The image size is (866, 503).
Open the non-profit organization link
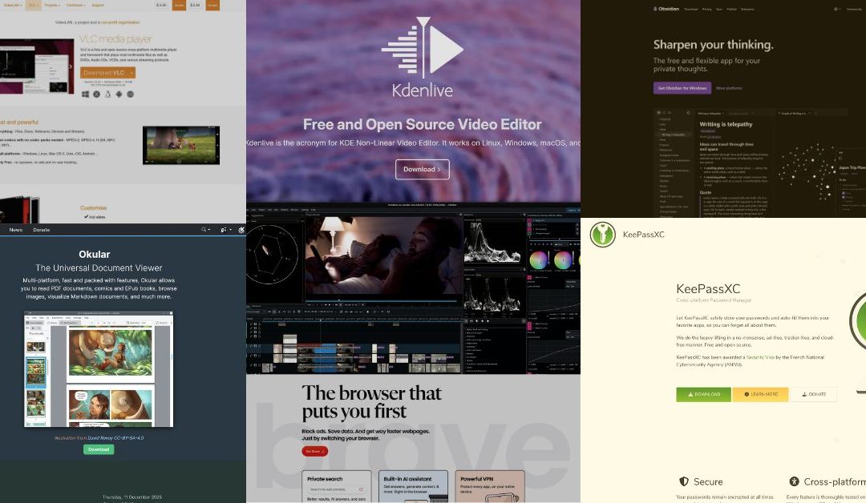point(119,22)
